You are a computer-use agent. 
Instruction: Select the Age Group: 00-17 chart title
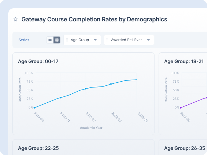38,61
